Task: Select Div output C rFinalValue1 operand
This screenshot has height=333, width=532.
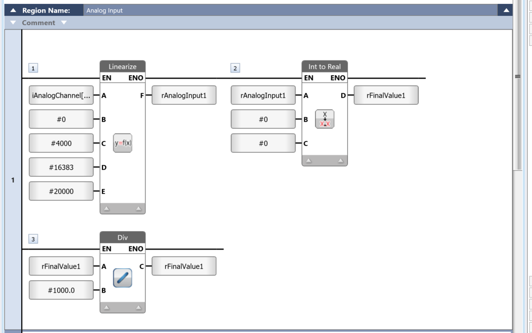Action: coord(184,266)
